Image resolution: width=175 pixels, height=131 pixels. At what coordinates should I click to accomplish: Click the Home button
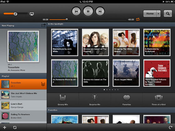[150, 14]
